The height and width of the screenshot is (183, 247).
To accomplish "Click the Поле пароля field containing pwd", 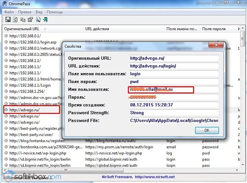I will coord(174,81).
